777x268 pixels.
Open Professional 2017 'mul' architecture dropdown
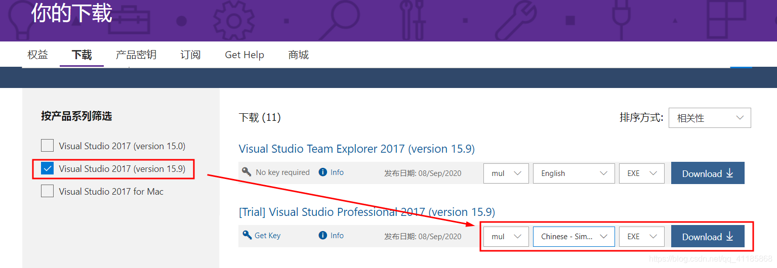pyautogui.click(x=506, y=236)
